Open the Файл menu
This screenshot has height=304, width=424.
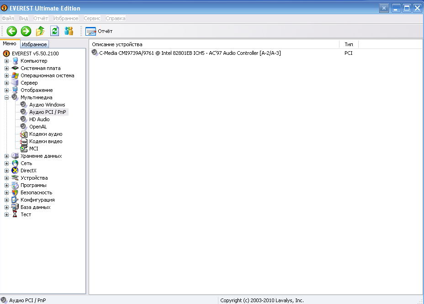[8, 18]
